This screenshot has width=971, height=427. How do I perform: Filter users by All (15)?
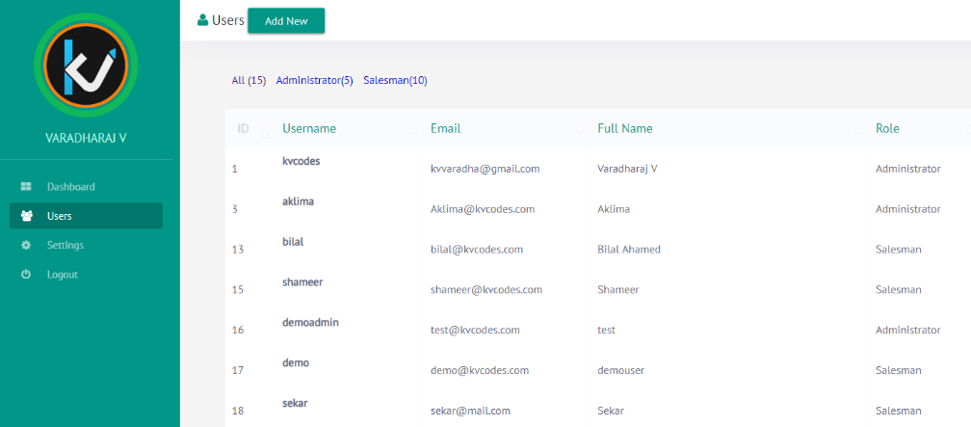coord(249,81)
